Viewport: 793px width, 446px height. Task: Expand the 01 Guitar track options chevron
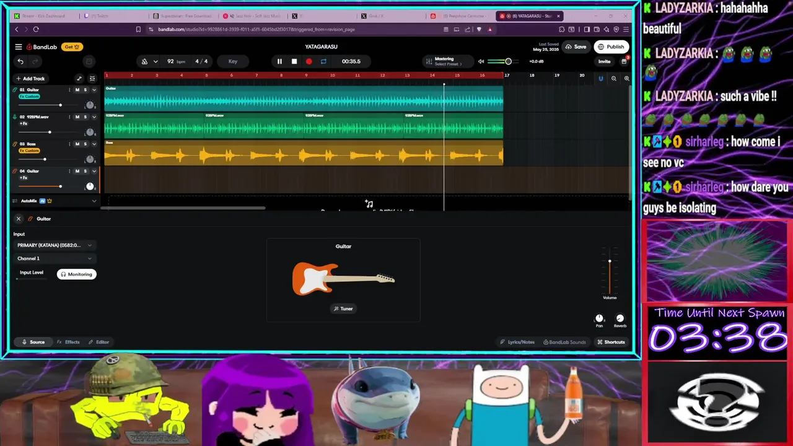94,90
